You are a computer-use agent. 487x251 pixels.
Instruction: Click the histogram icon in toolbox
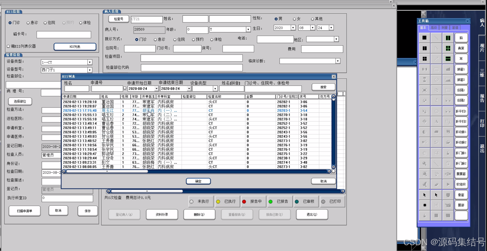(x=448, y=80)
